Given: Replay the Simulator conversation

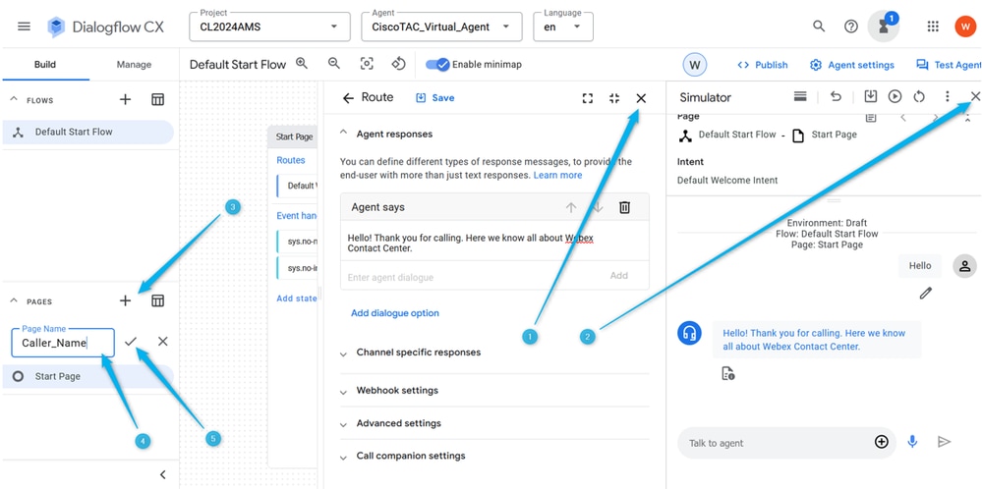Looking at the screenshot, I should tap(895, 96).
